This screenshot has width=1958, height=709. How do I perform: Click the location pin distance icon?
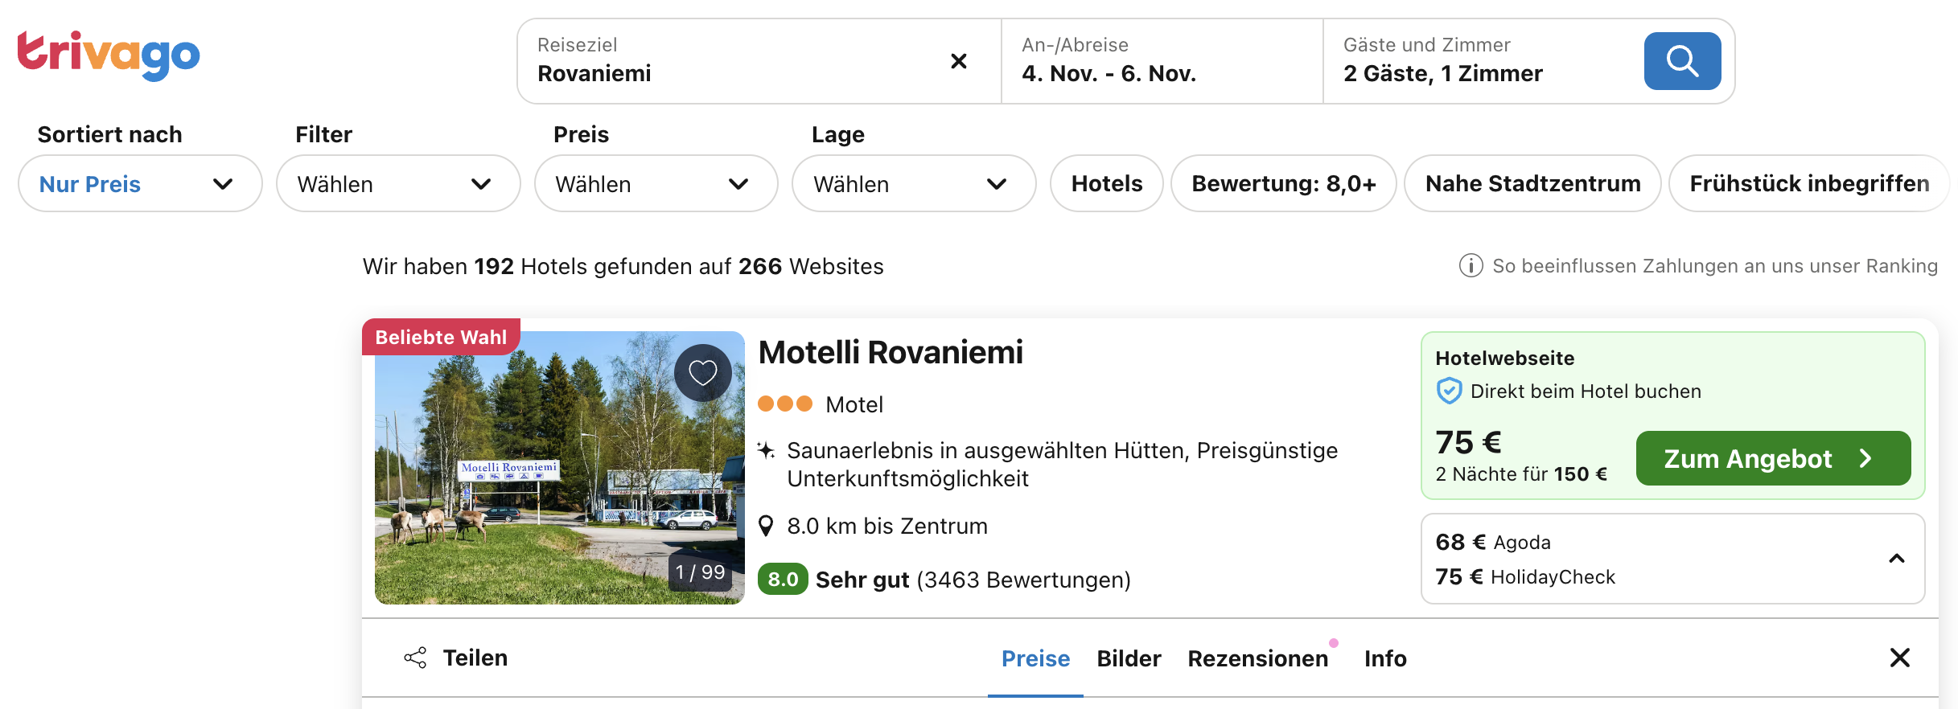point(767,526)
